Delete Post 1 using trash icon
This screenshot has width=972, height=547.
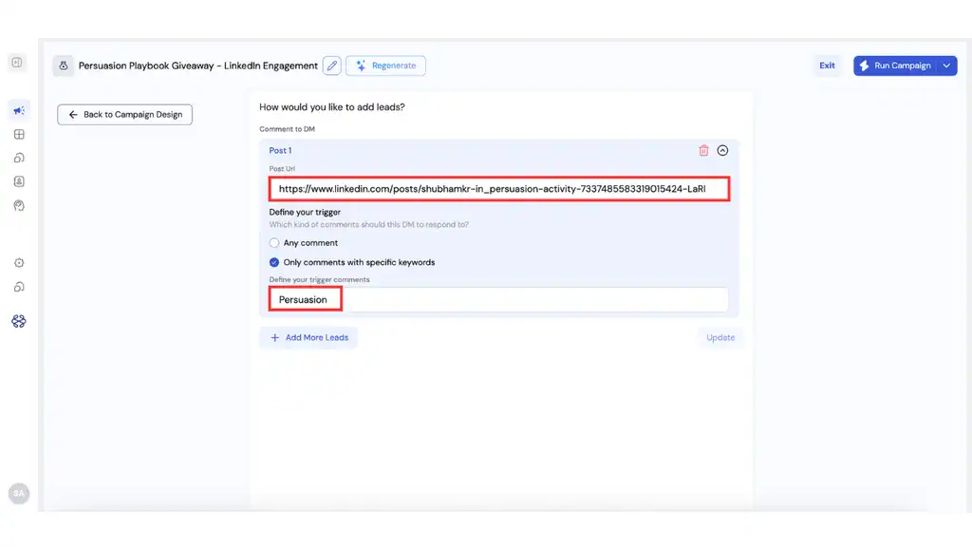(x=703, y=150)
